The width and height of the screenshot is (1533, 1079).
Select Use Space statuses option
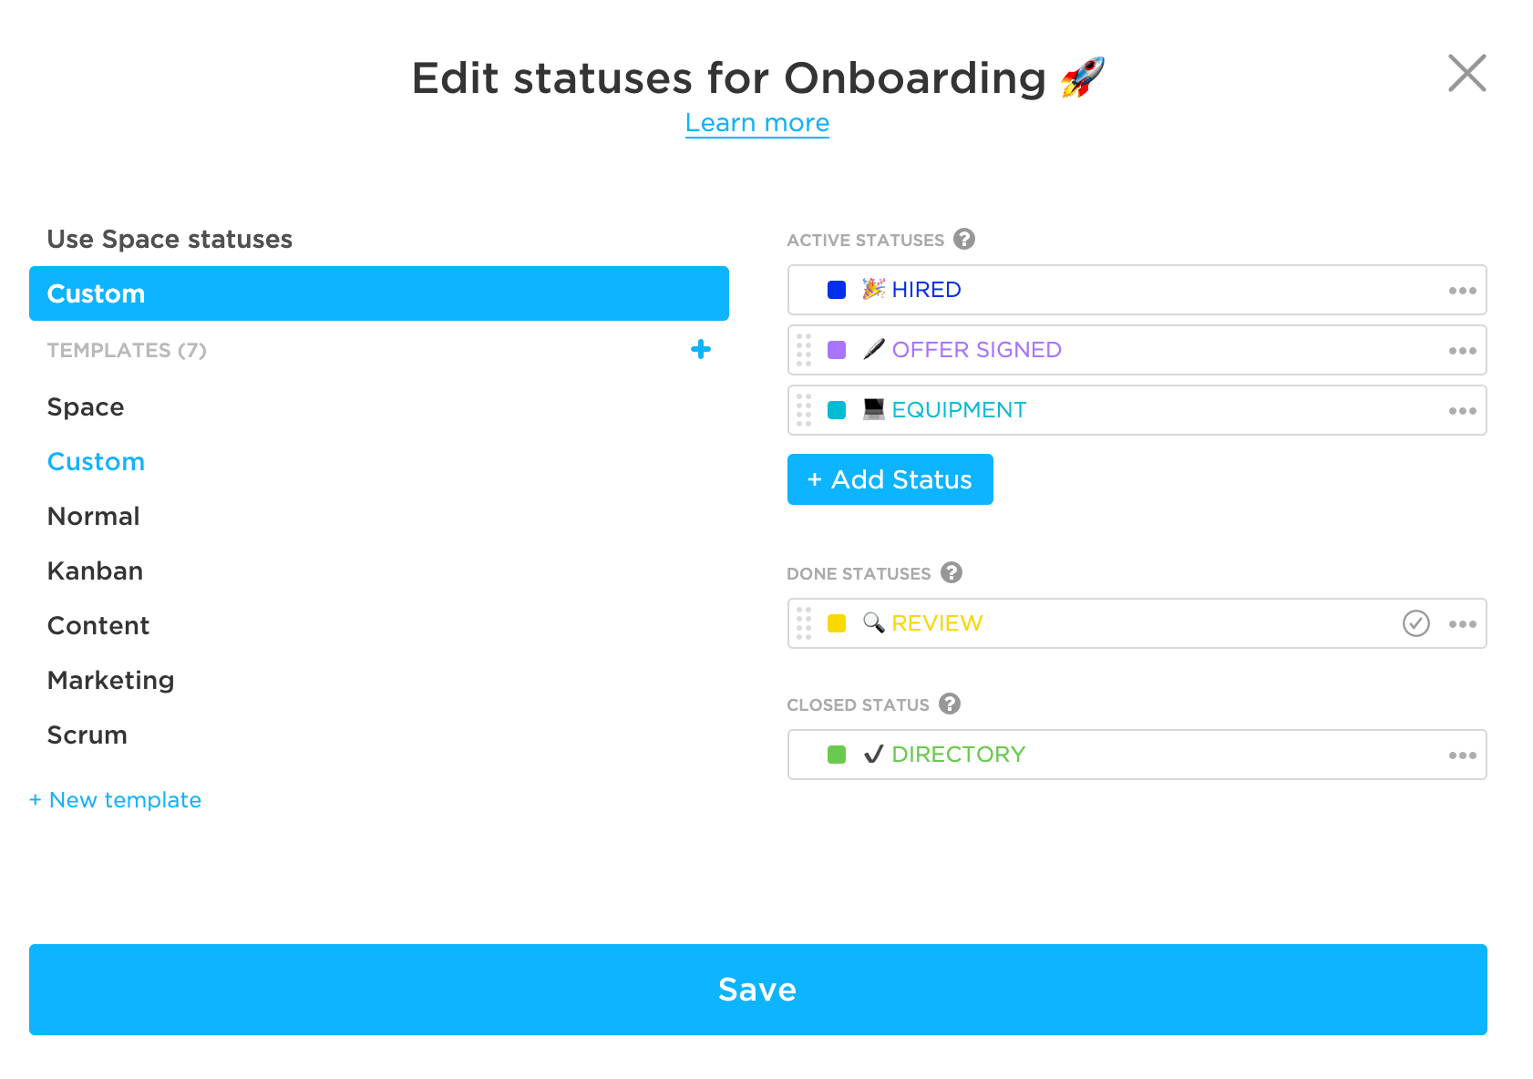coord(170,239)
